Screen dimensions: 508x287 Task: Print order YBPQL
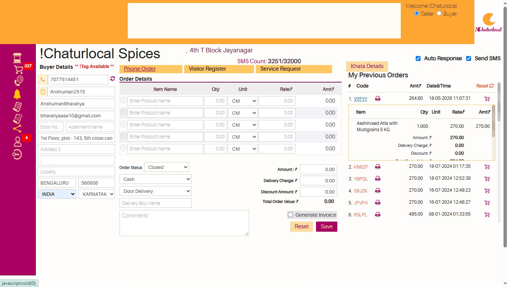(x=378, y=179)
